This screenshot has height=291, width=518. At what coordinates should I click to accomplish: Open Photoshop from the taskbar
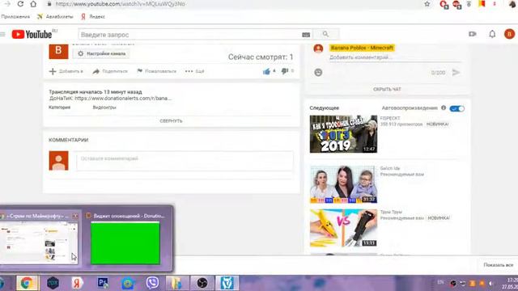pos(103,283)
